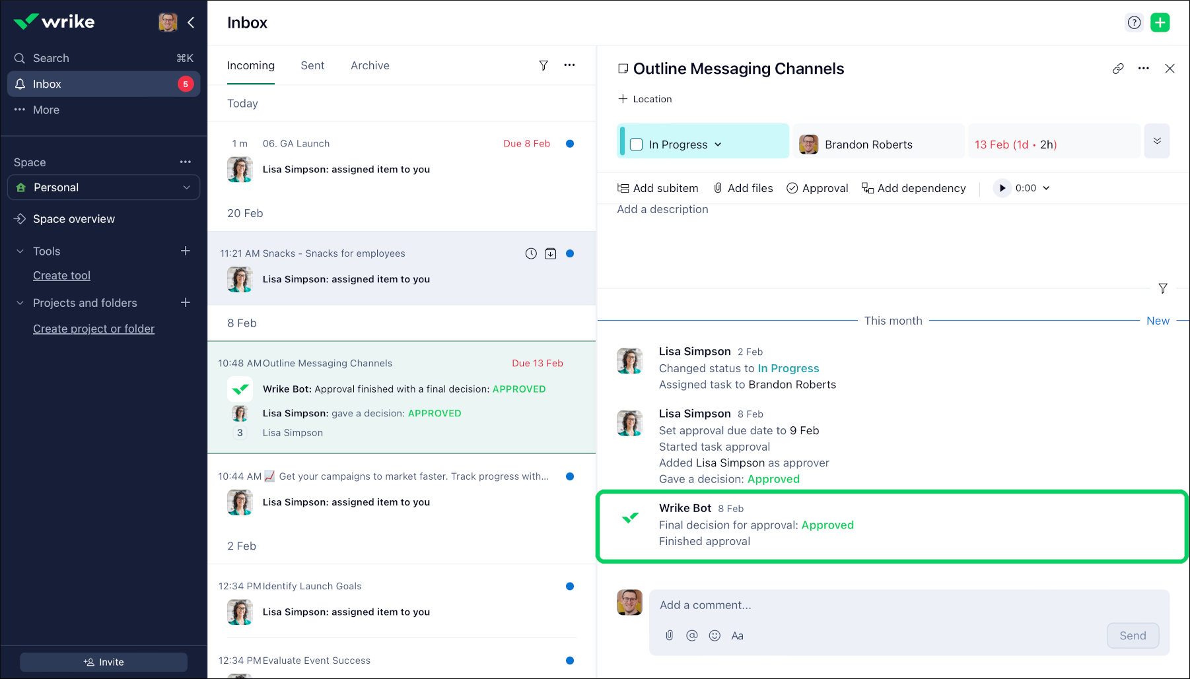
Task: Expand the task details double chevron
Action: coord(1156,141)
